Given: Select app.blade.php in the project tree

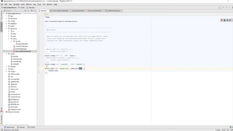Looking at the screenshot, I should click(x=22, y=44).
